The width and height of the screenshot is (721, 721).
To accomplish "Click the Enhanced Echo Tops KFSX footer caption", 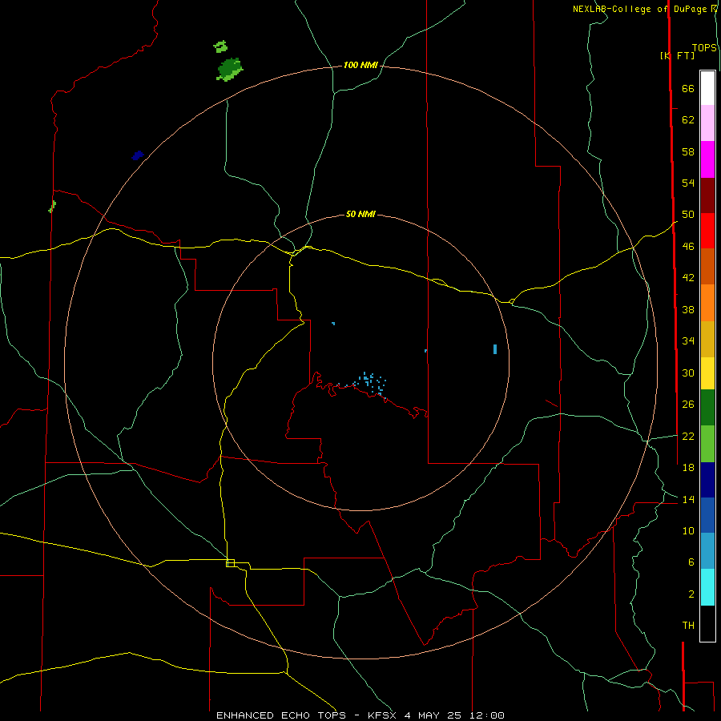I will 360,715.
